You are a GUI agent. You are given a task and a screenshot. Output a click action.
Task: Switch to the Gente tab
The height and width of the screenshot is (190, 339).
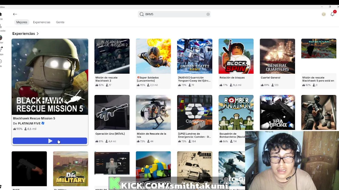click(60, 22)
